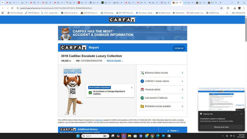The height and width of the screenshot is (139, 247).
Task: Click the Detailed records folder icon
Action: [142, 106]
